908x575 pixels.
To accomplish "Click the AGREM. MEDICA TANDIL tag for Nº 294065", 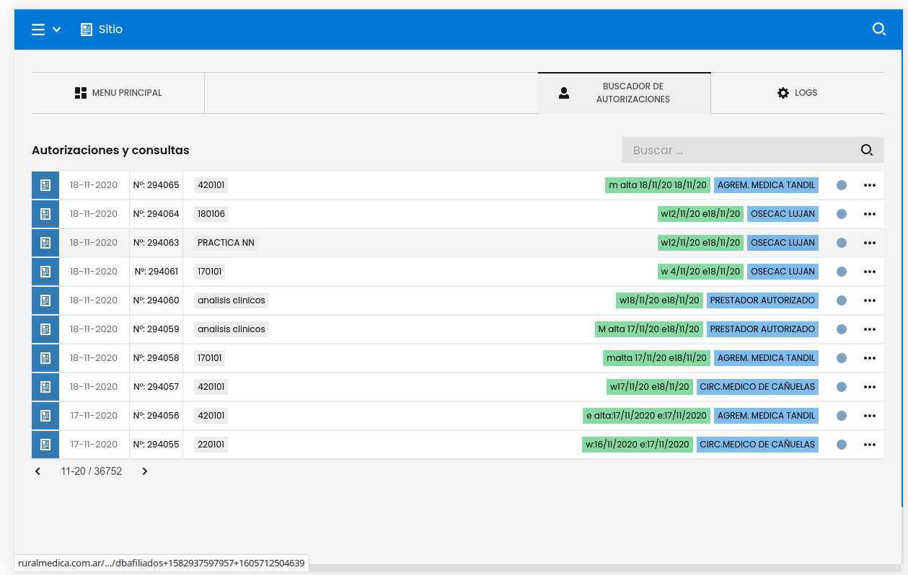I will pyautogui.click(x=767, y=185).
